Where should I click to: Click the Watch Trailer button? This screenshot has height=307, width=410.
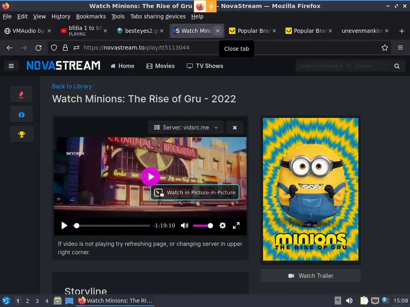click(311, 276)
